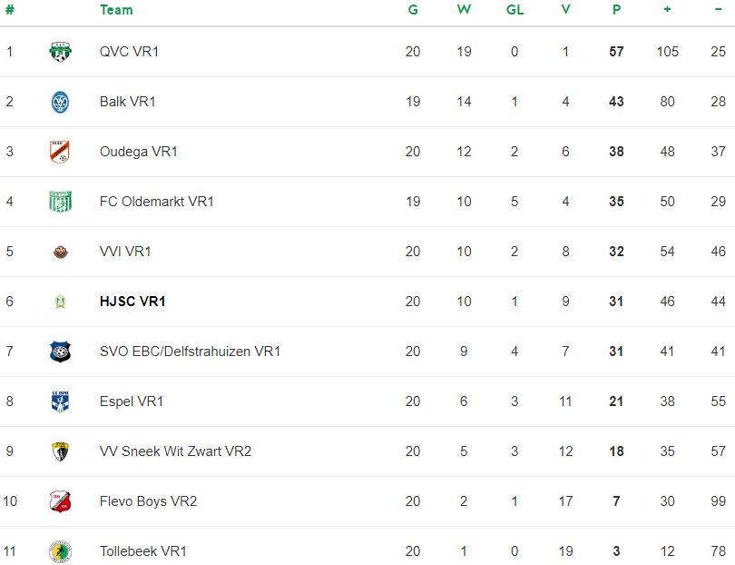The height and width of the screenshot is (565, 735).
Task: Click the Tollebeek VR1 club logo
Action: (60, 551)
